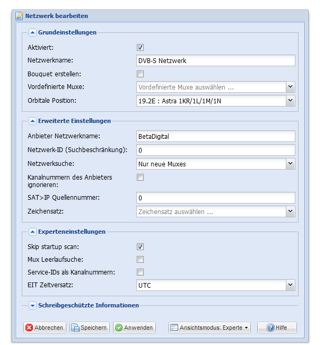Uncheck Skip startup scan

point(140,246)
